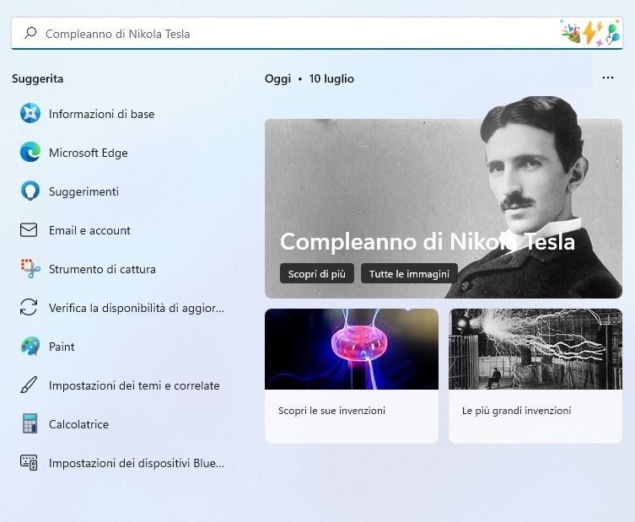This screenshot has height=522, width=635.
Task: Open the Calcolatrice calculator icon
Action: [x=30, y=423]
